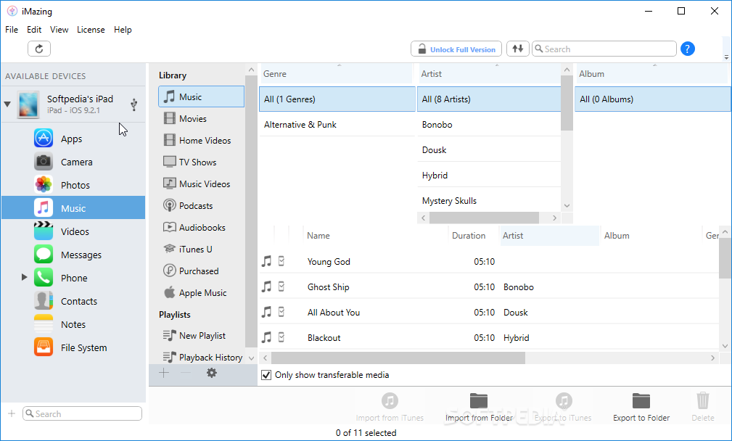Click Unlock Full Version button
Screen dimensions: 732x441
tap(456, 49)
